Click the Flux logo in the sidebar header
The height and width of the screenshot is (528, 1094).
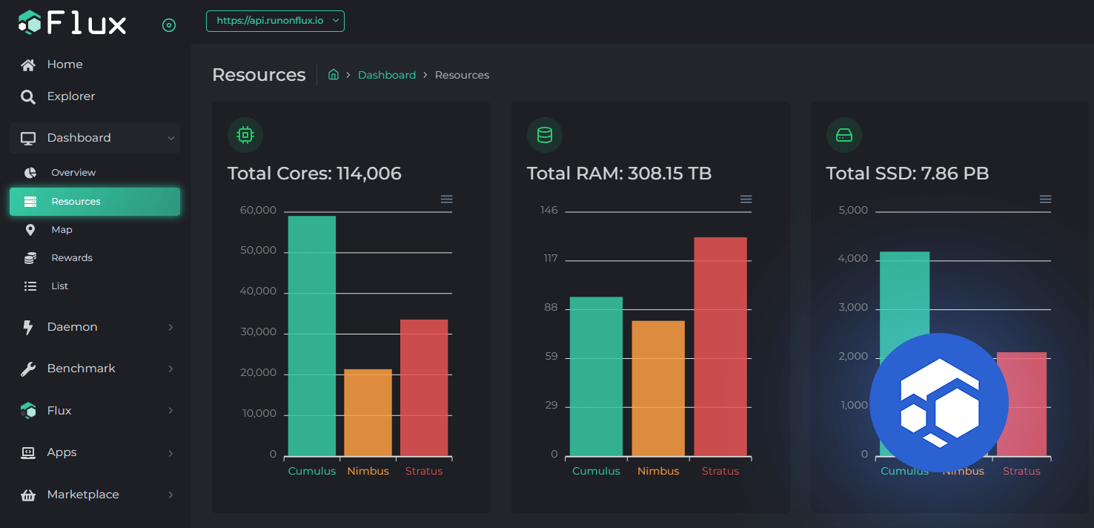click(72, 23)
